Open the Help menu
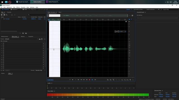Viewport: 179px width, 100px height. click(37, 7)
